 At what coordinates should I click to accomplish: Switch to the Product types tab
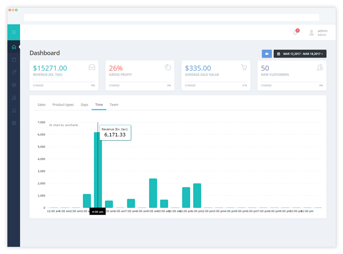coord(63,105)
